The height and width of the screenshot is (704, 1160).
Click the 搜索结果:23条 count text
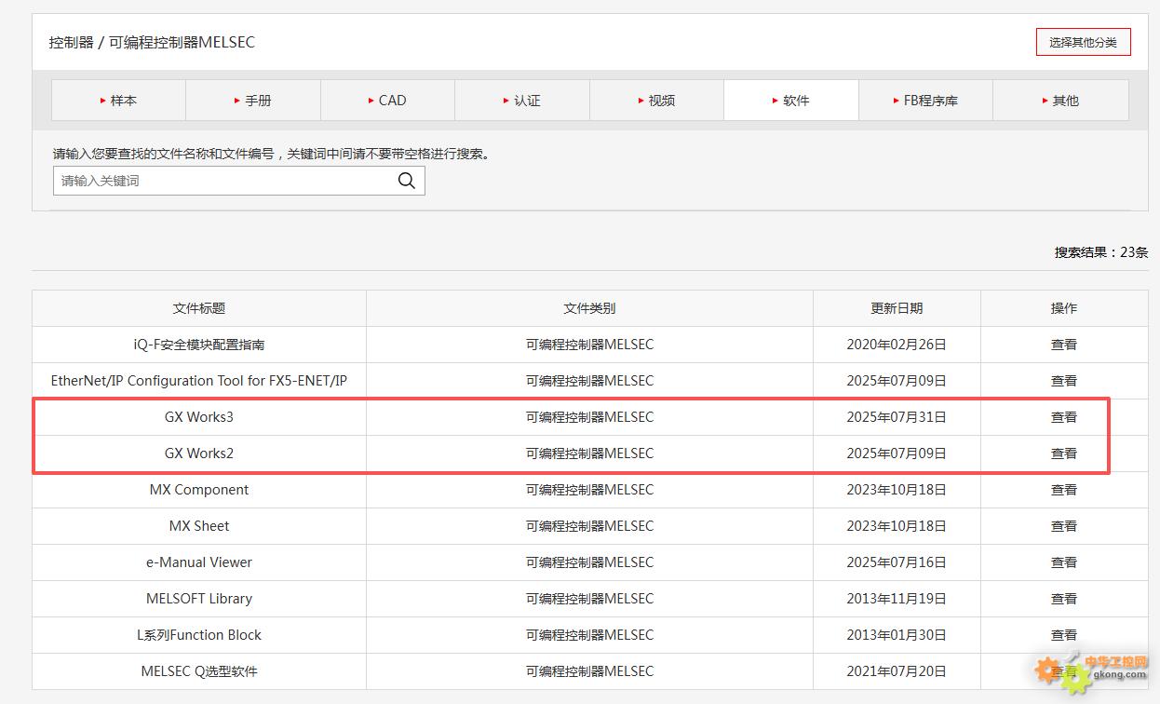[x=1101, y=252]
